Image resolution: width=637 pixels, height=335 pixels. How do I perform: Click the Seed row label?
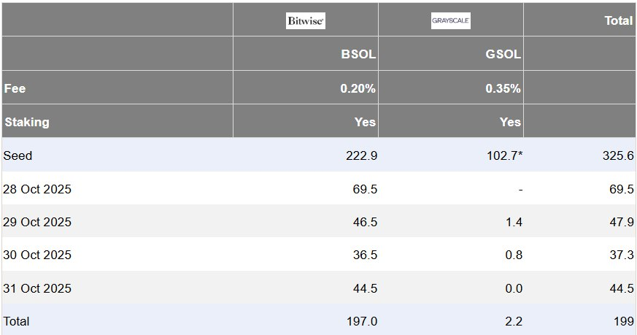tap(18, 156)
